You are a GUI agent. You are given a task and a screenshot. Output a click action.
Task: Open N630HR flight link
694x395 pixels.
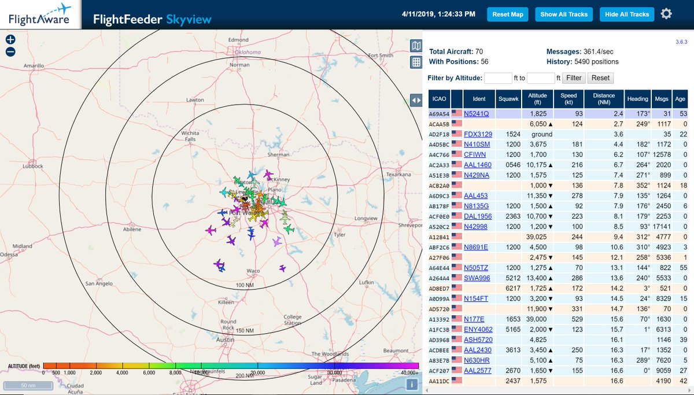(x=477, y=360)
